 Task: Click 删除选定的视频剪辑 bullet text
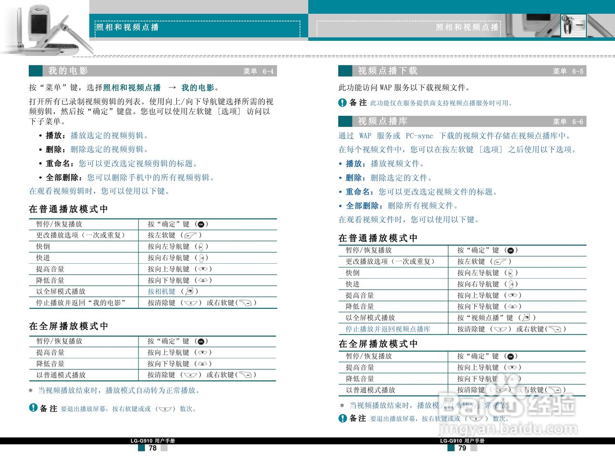point(110,149)
